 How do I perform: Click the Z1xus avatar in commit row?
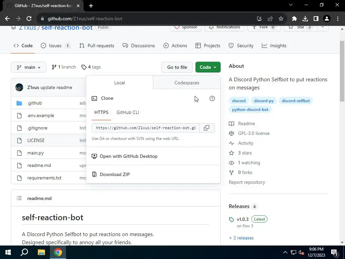[19, 87]
